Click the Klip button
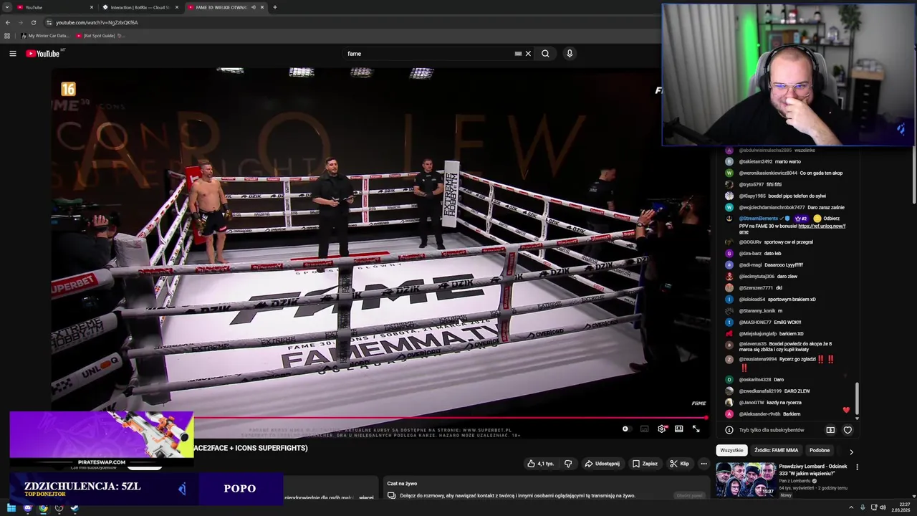 coord(679,464)
